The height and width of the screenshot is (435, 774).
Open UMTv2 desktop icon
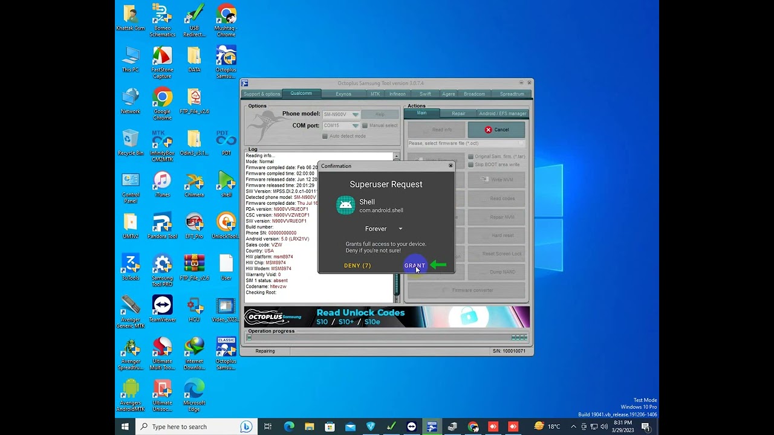click(x=131, y=226)
